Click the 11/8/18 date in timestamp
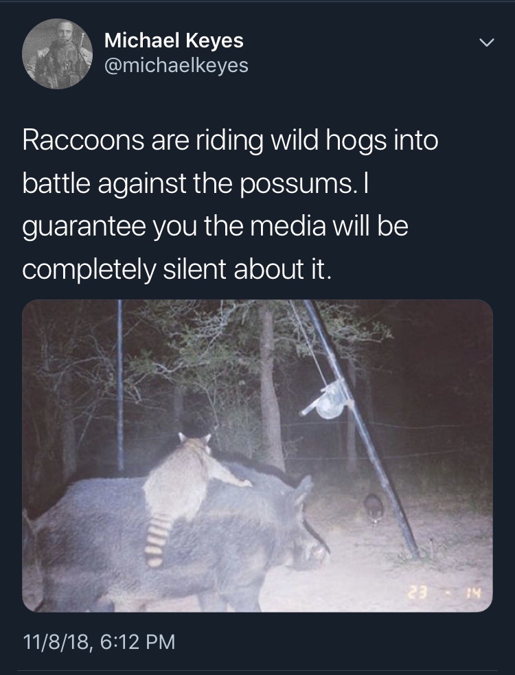 pos(57,642)
